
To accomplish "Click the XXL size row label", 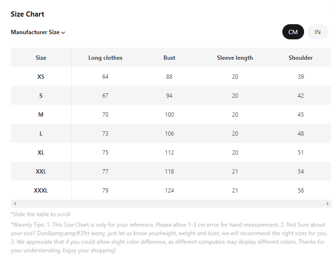I will 41,171.
